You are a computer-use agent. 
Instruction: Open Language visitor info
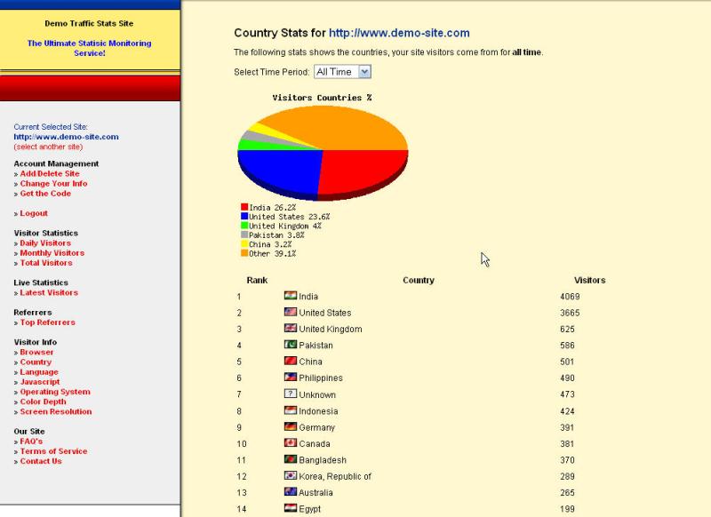[39, 372]
